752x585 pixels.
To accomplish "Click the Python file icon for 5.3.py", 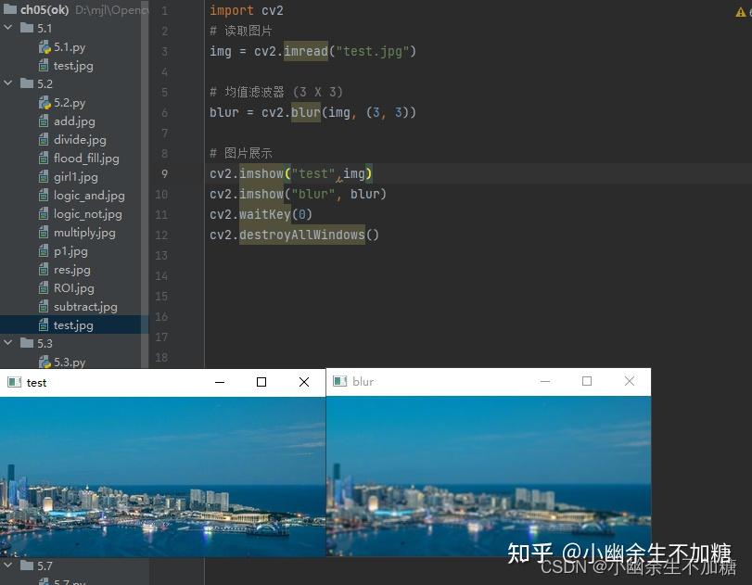I will [x=44, y=362].
